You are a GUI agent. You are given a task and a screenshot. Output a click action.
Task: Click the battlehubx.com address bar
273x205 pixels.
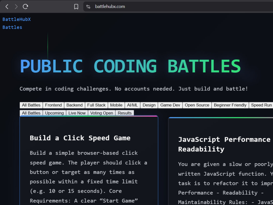178,7
